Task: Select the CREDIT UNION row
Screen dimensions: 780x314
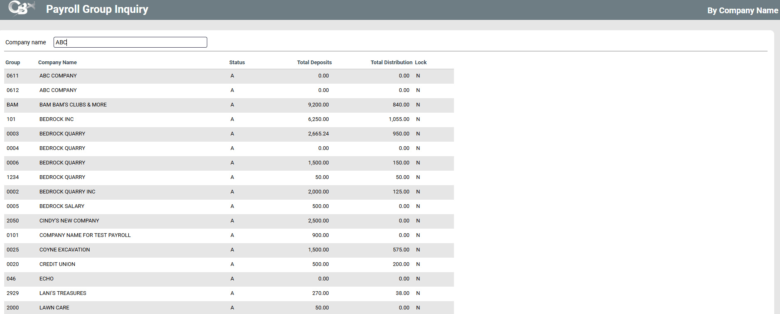Action: click(57, 264)
